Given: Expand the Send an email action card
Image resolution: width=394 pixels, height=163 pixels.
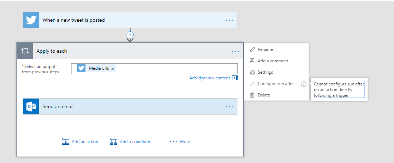Looking at the screenshot, I should click(x=130, y=106).
